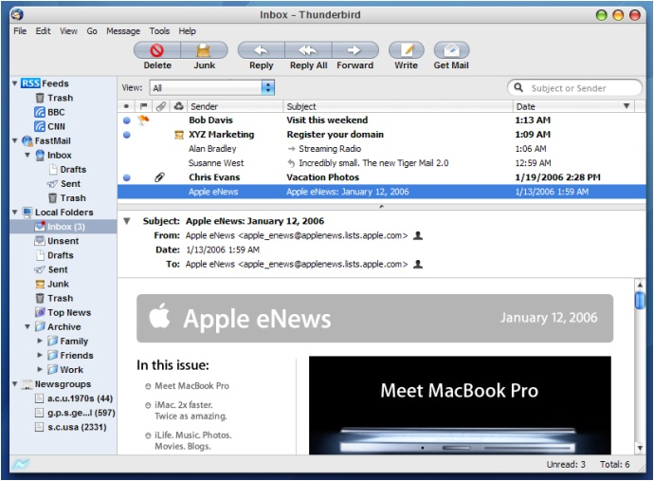The height and width of the screenshot is (481, 654).
Task: Click the attachment paperclip column header
Action: pyautogui.click(x=160, y=106)
